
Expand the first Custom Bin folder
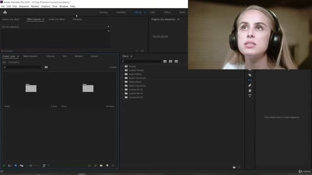(x=122, y=89)
